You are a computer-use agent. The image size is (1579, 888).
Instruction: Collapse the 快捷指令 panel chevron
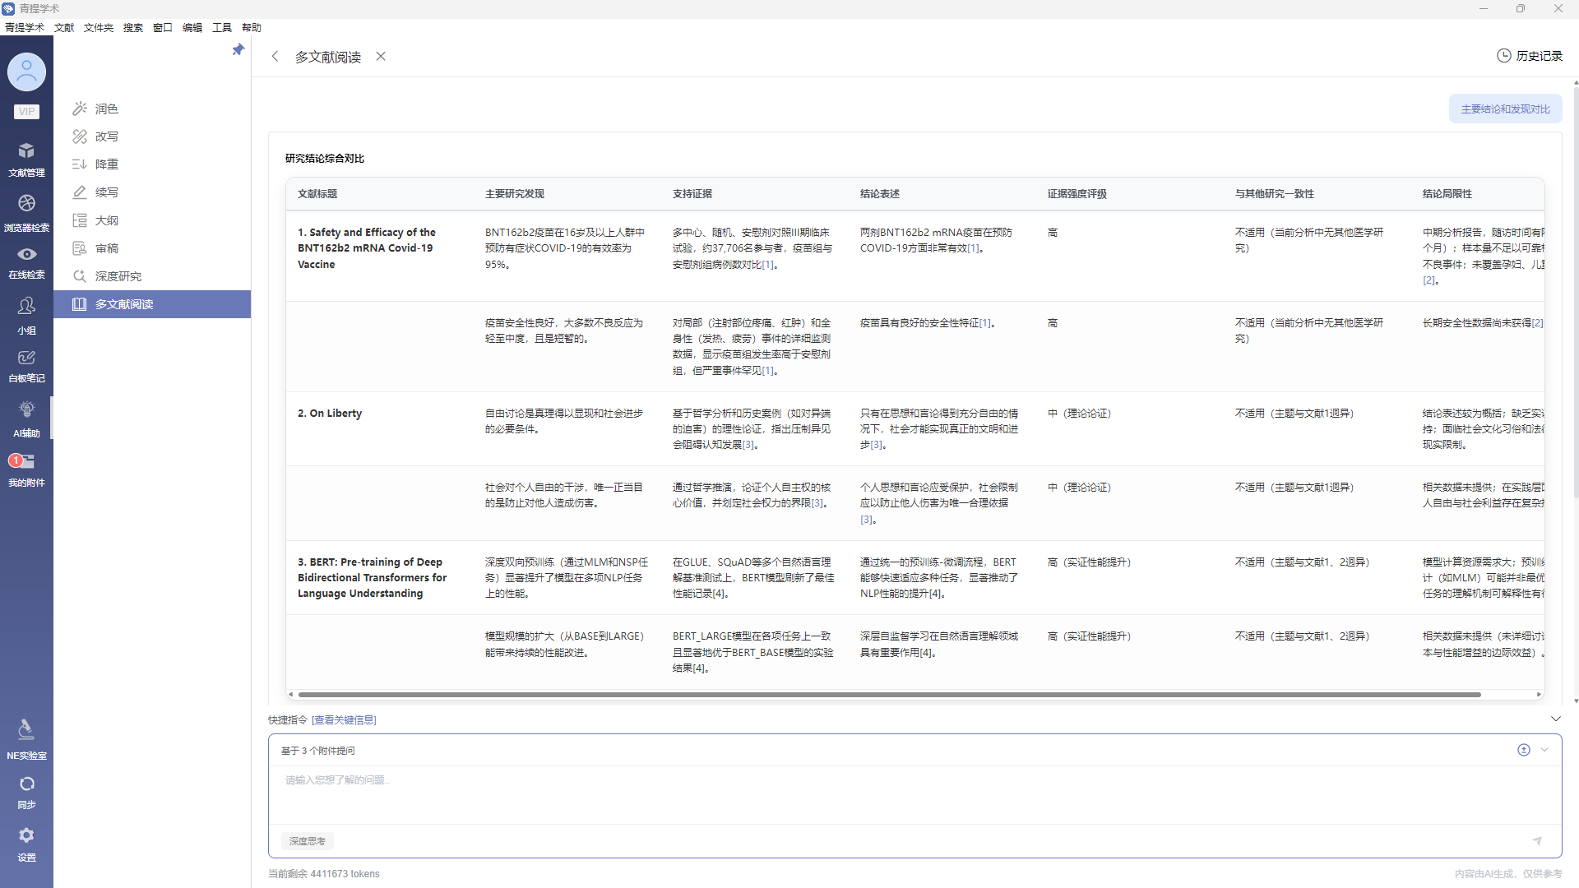(x=1555, y=719)
